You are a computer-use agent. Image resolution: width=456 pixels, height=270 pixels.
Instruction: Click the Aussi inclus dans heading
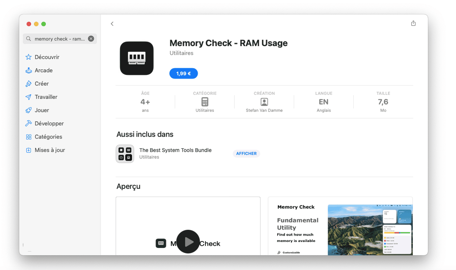[x=145, y=134]
